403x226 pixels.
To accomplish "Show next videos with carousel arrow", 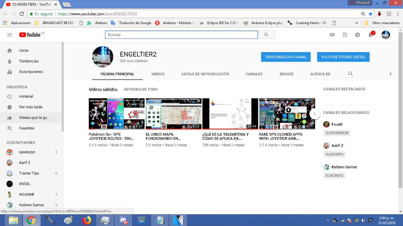I will point(315,114).
